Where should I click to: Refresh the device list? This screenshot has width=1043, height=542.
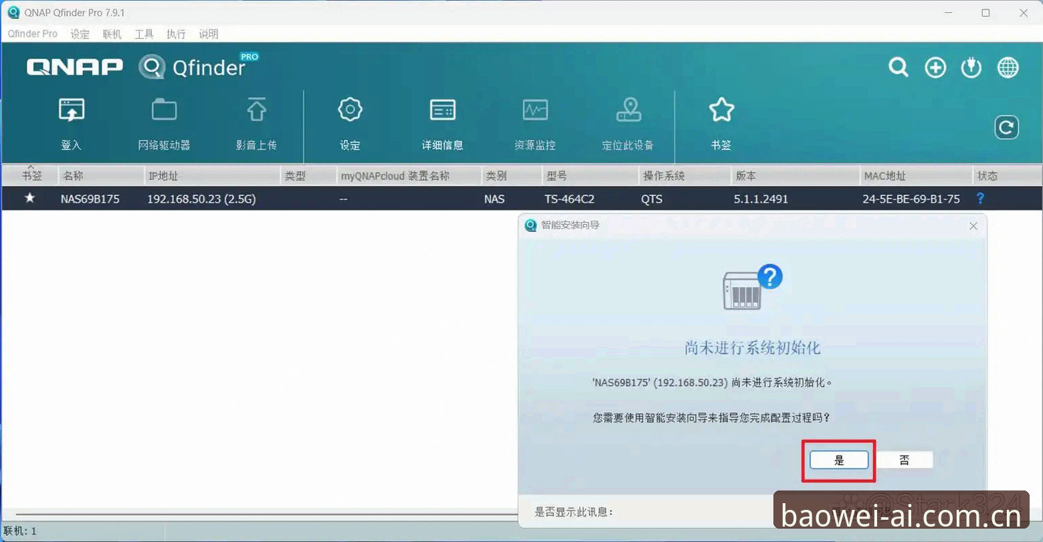pyautogui.click(x=1006, y=127)
